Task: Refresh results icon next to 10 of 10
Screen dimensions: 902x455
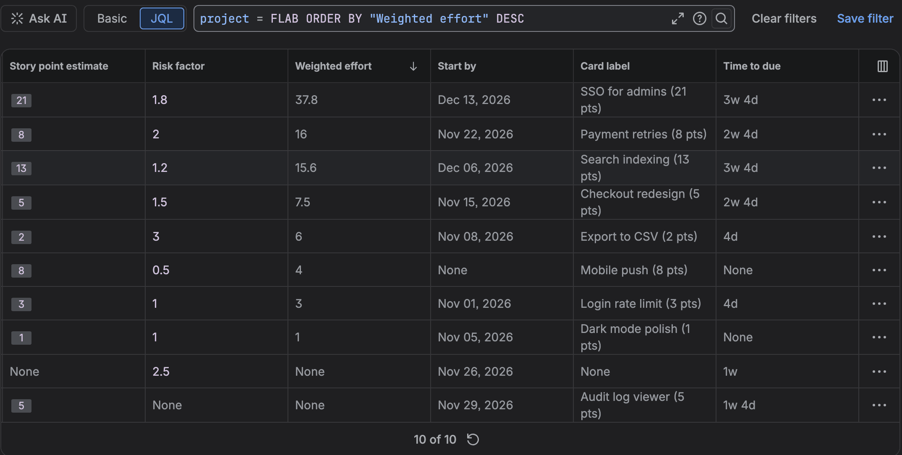Action: pos(473,439)
